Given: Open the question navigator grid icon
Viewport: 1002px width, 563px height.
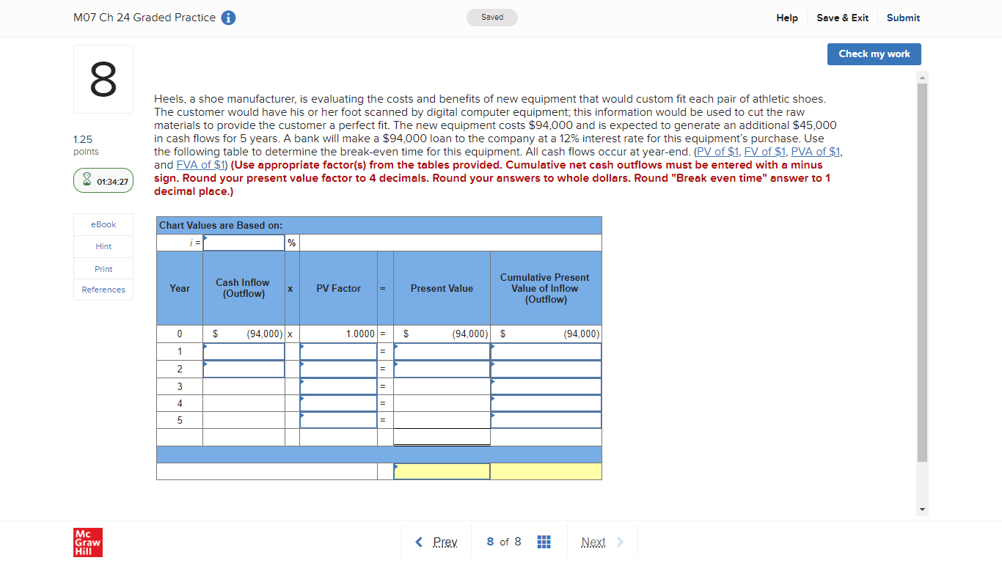Looking at the screenshot, I should click(x=544, y=541).
